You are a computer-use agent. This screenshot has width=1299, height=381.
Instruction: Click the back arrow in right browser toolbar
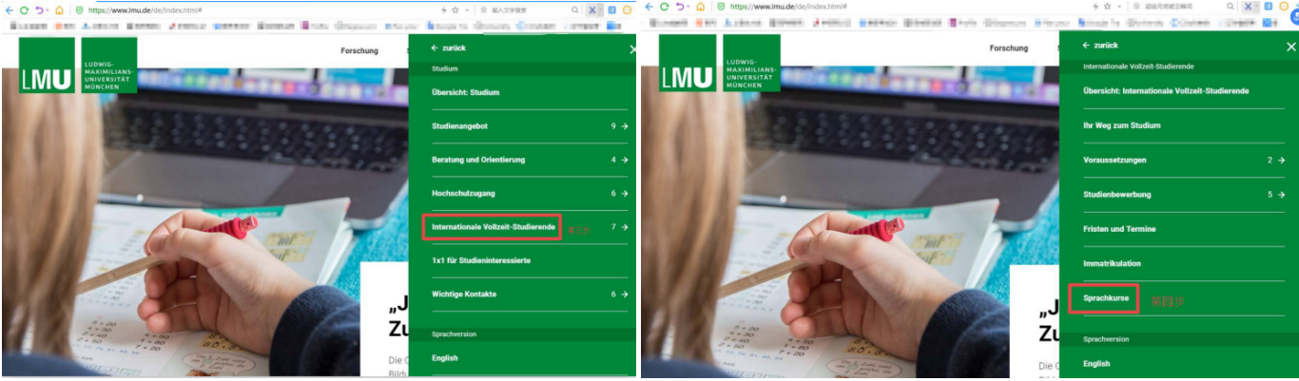point(649,7)
